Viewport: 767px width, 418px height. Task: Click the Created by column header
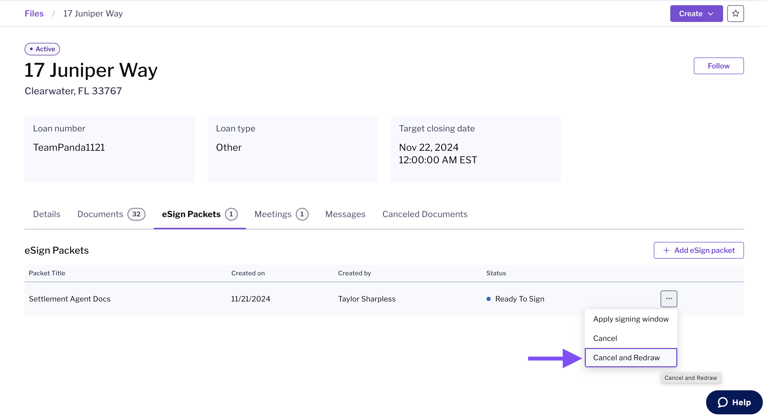coord(354,273)
